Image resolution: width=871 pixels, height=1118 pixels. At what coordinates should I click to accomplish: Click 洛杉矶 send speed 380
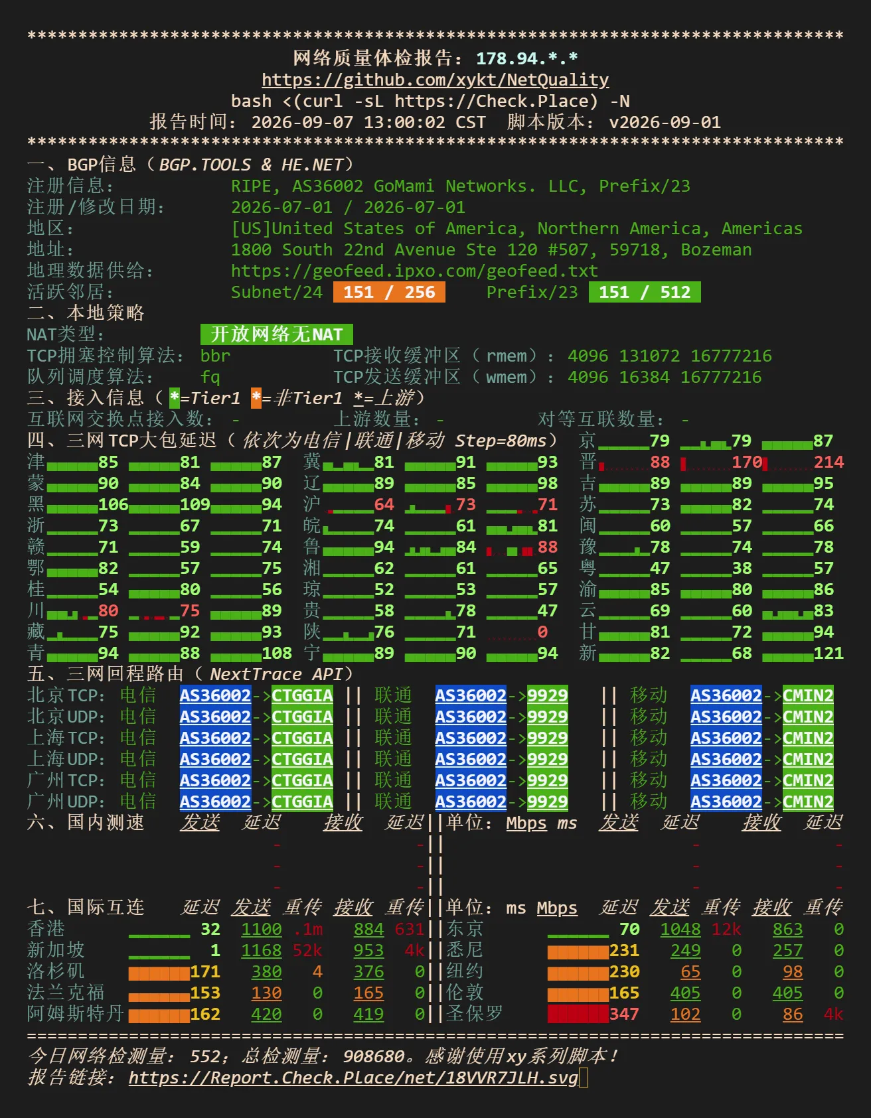coord(267,971)
